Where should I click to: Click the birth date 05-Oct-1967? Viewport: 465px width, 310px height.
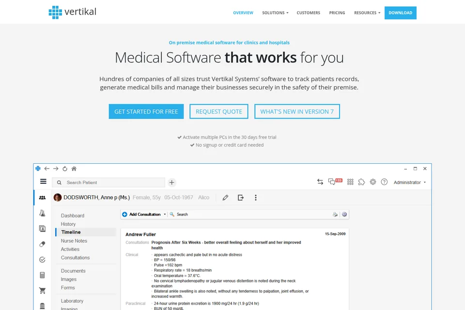click(179, 197)
